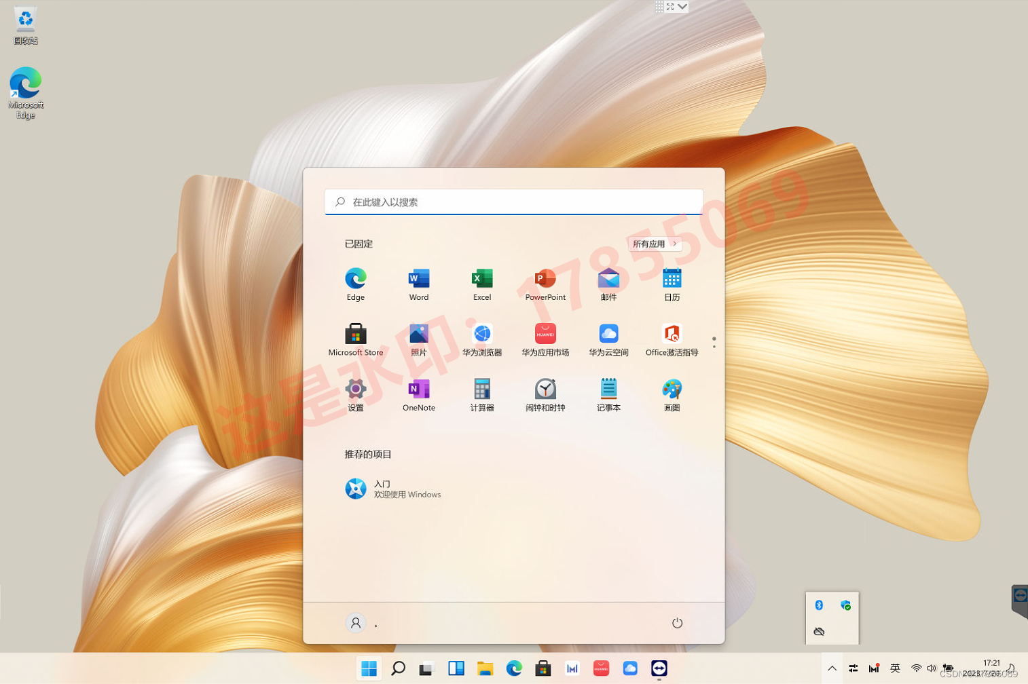
Task: Open Widgets from the taskbar
Action: pyautogui.click(x=456, y=668)
